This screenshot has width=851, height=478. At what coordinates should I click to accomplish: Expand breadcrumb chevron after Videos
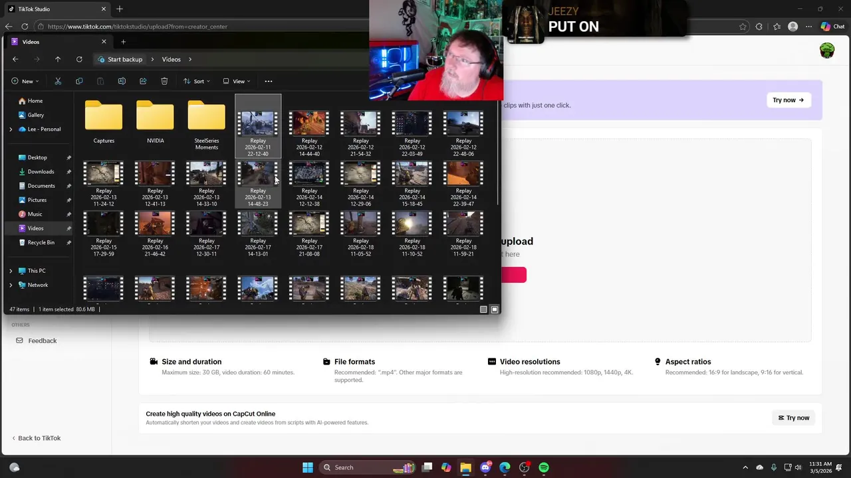click(x=190, y=59)
